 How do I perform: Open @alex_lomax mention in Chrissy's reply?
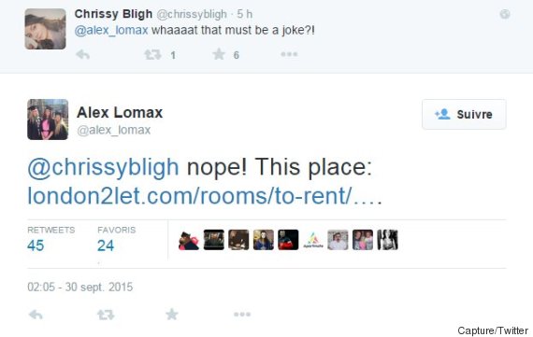pos(111,30)
